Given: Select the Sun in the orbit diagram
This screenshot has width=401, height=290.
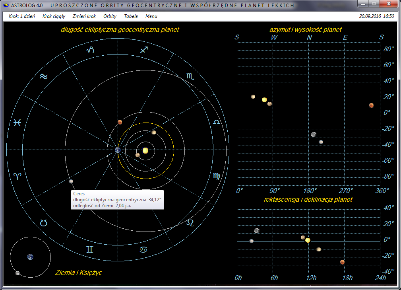Looking at the screenshot, I should pyautogui.click(x=145, y=150).
